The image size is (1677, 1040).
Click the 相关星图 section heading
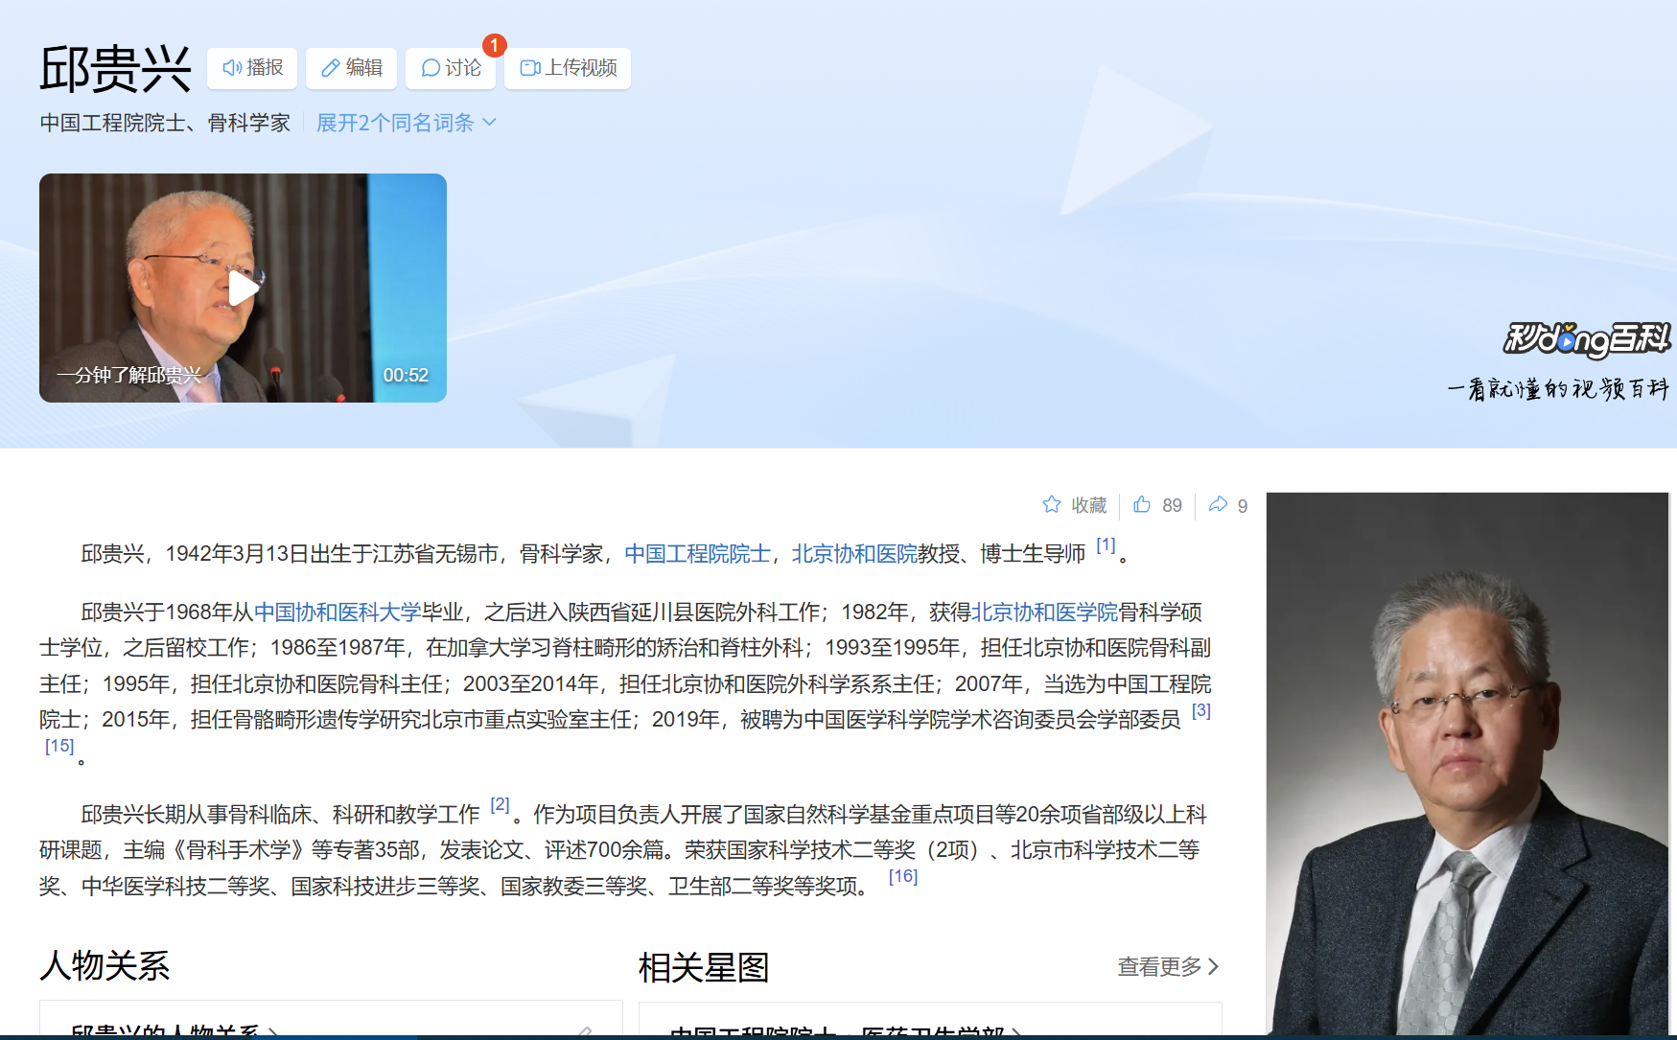click(704, 967)
